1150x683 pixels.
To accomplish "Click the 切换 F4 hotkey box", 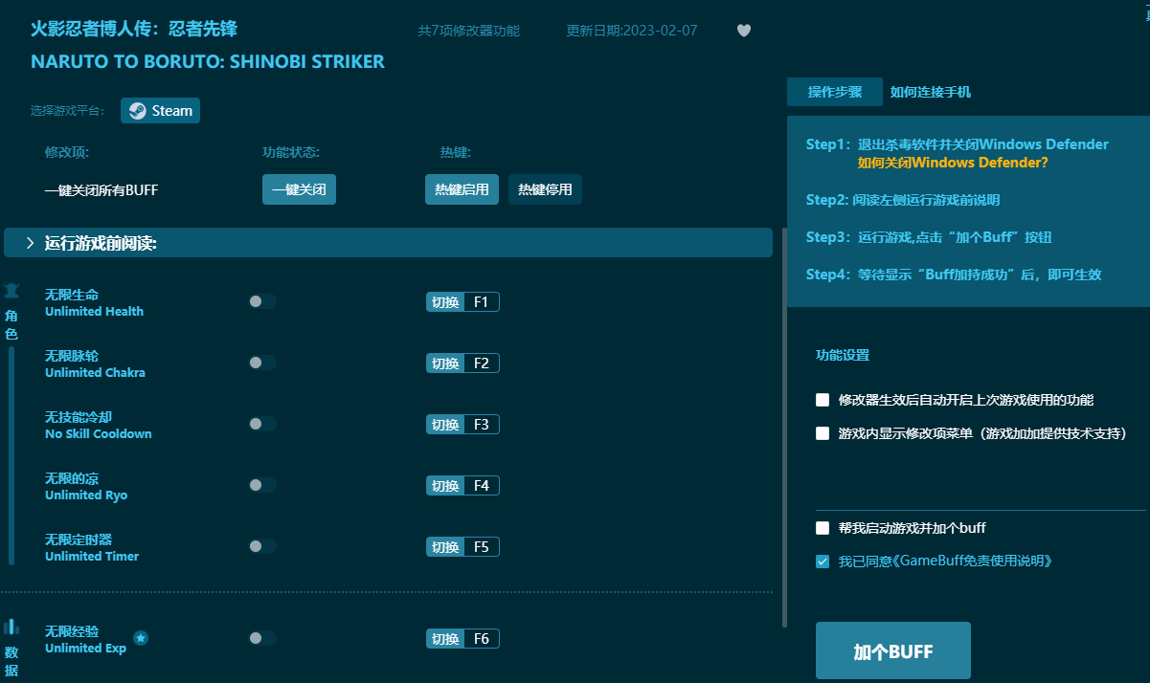I will [x=462, y=486].
